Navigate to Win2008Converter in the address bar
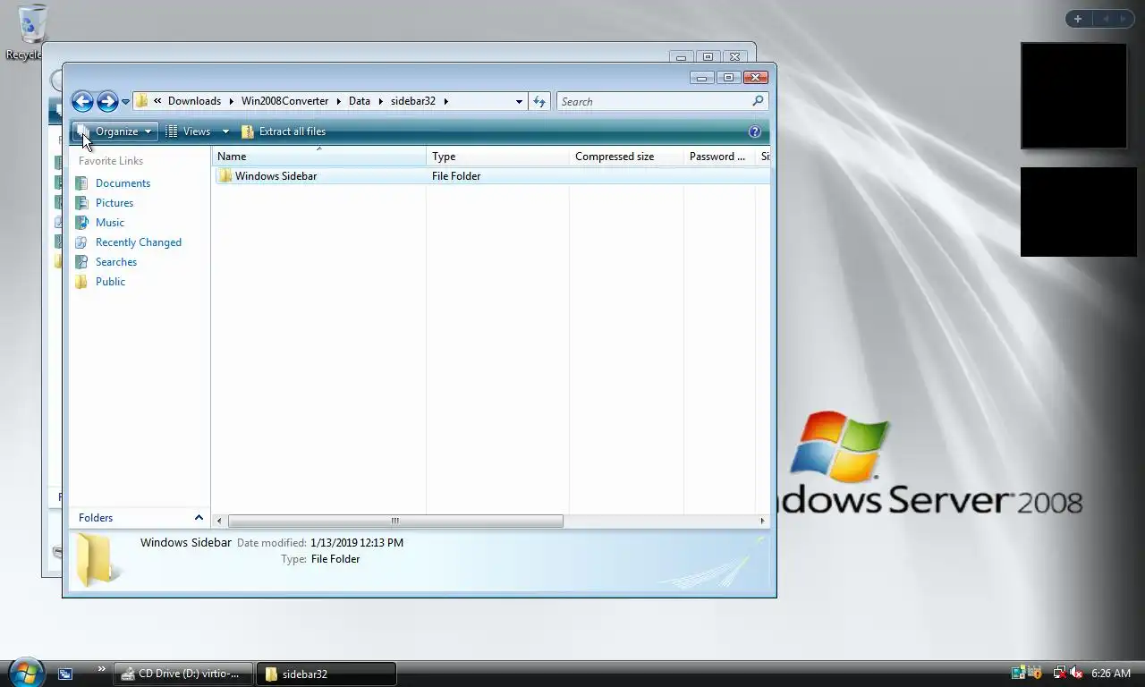This screenshot has height=687, width=1145. pyautogui.click(x=284, y=101)
